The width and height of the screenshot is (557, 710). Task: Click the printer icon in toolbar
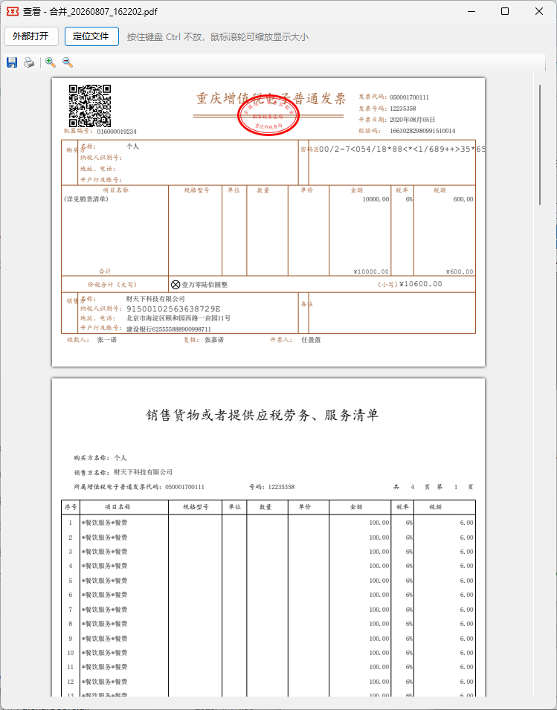(29, 62)
